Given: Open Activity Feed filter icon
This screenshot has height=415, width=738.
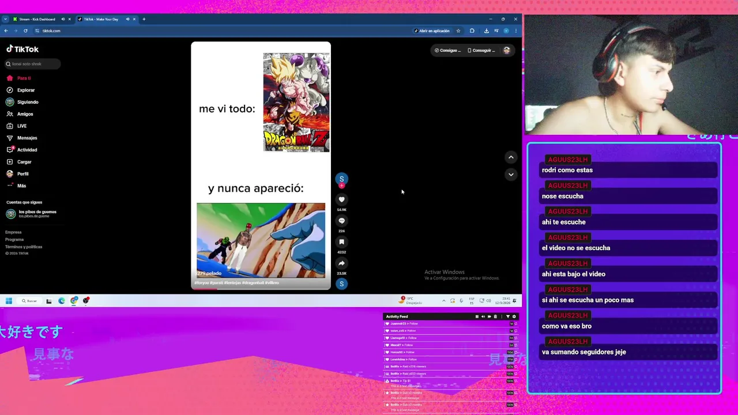Looking at the screenshot, I should click(x=508, y=316).
